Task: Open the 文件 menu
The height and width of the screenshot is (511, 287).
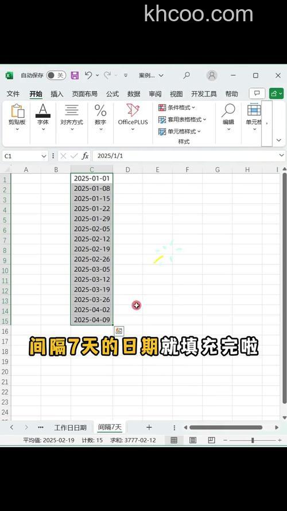Action: (13, 94)
